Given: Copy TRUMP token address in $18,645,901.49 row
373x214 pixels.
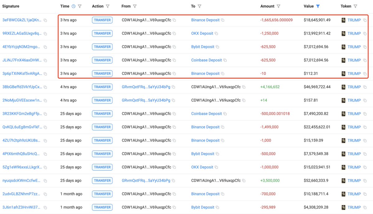Looking at the screenshot, I should [x=365, y=20].
